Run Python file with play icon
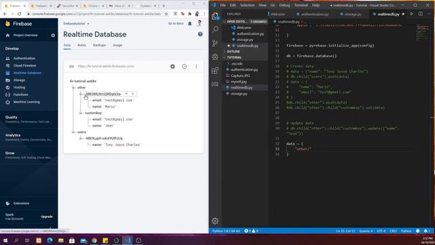 point(412,14)
